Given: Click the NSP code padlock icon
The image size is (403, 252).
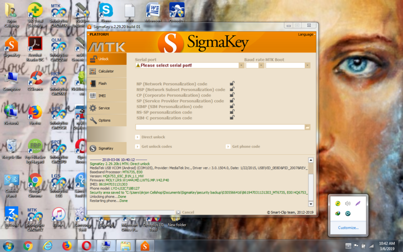Looking at the screenshot, I should 232,89.
